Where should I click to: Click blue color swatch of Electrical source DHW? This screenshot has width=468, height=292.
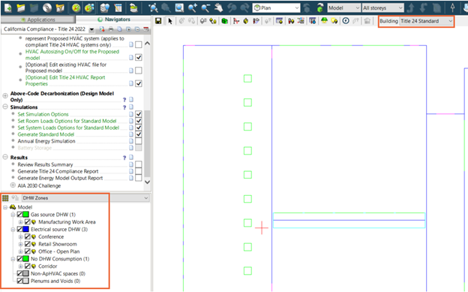(25, 229)
